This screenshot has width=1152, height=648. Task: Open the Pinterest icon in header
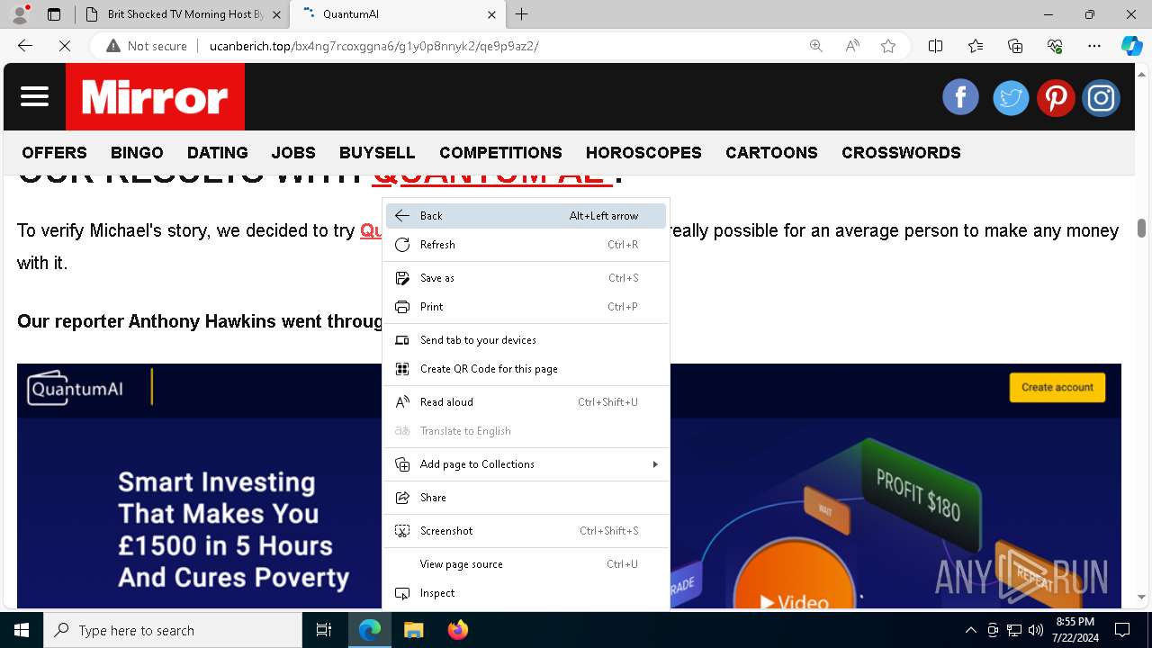click(1056, 97)
